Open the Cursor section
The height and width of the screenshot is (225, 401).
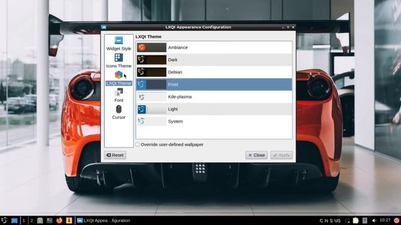pyautogui.click(x=118, y=112)
